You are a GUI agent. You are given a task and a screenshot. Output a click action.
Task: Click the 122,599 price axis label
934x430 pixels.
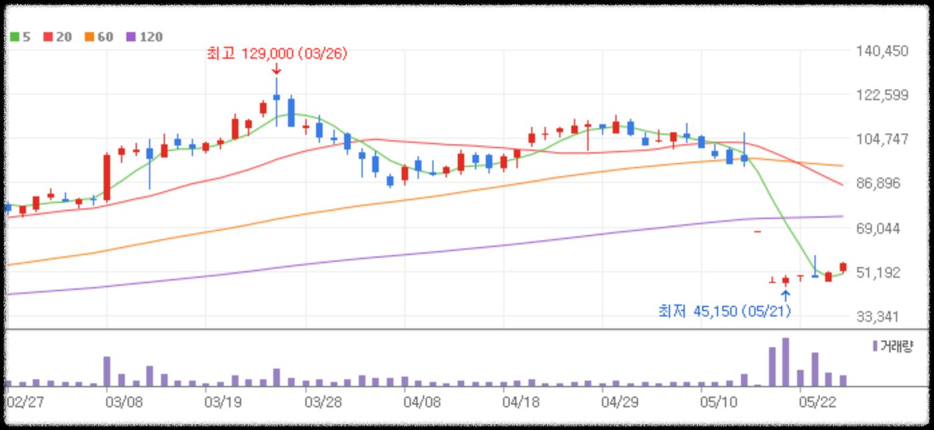coord(884,95)
